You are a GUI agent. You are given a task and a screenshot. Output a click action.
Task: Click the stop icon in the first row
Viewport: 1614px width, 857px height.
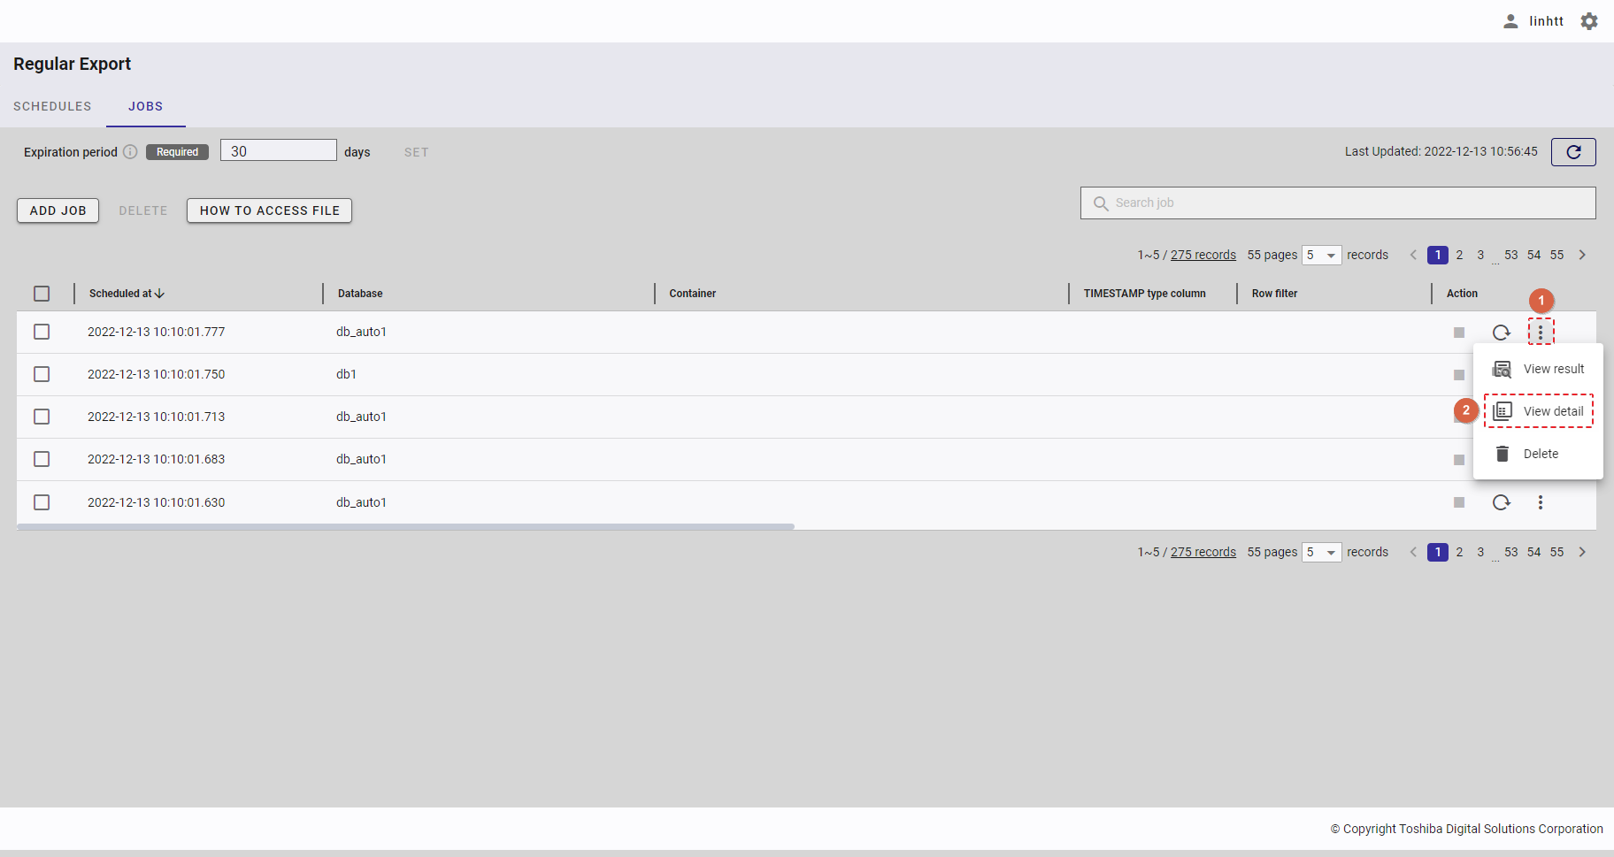(1458, 333)
